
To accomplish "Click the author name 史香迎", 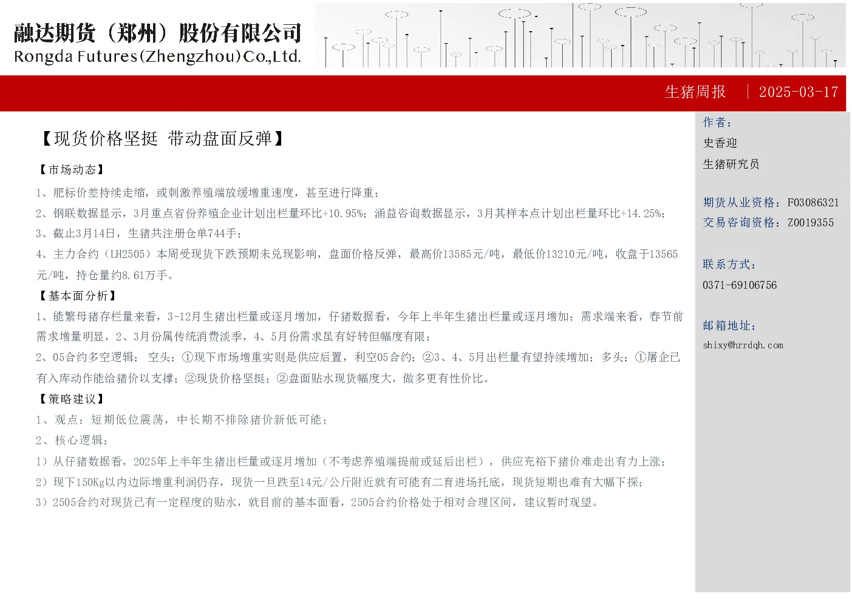I will click(720, 143).
